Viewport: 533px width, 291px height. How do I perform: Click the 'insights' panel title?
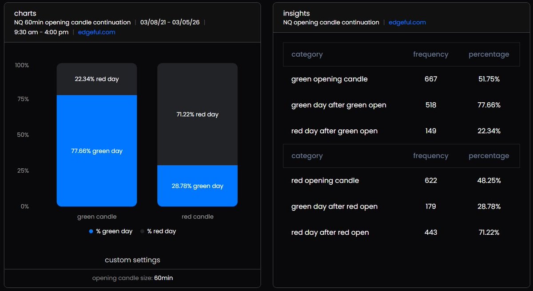click(x=297, y=14)
